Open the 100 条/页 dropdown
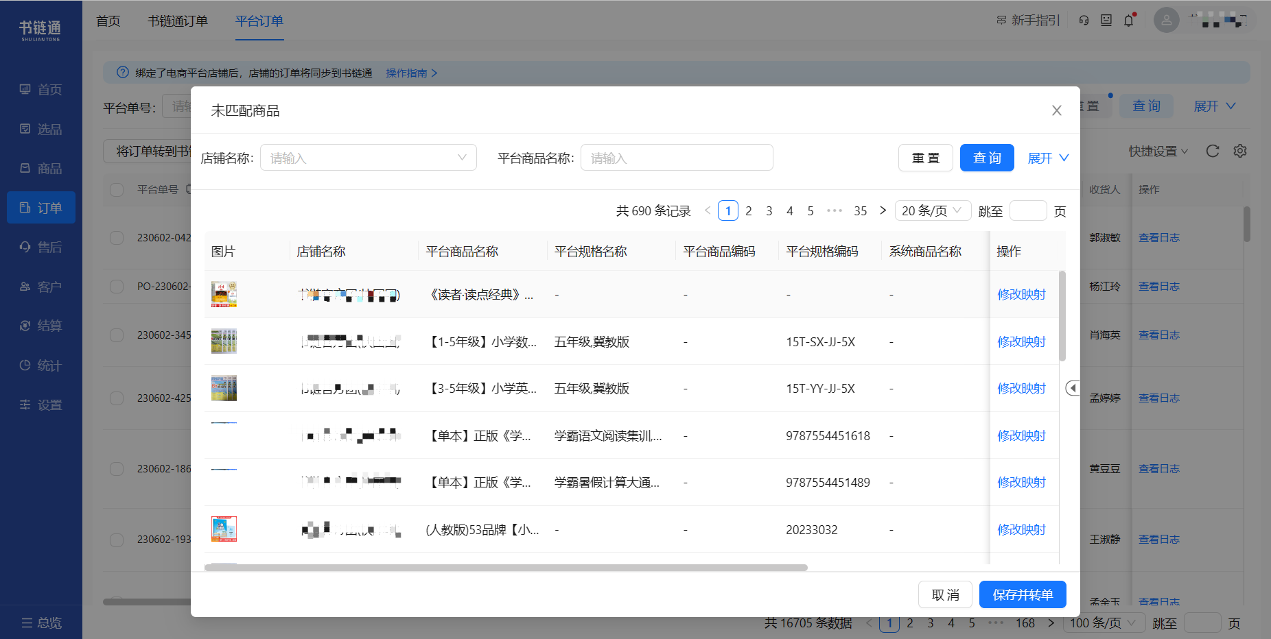This screenshot has height=639, width=1271. [1104, 623]
